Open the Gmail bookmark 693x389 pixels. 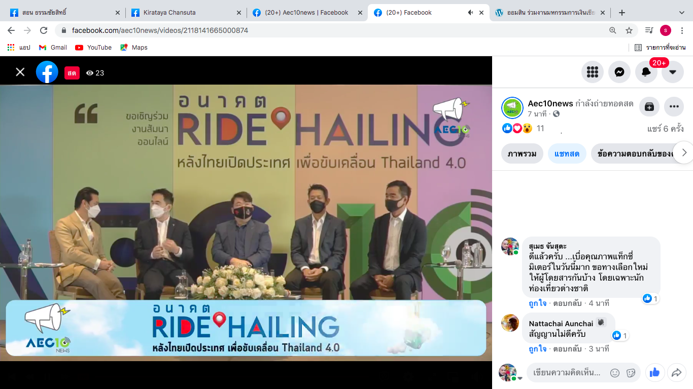[53, 48]
